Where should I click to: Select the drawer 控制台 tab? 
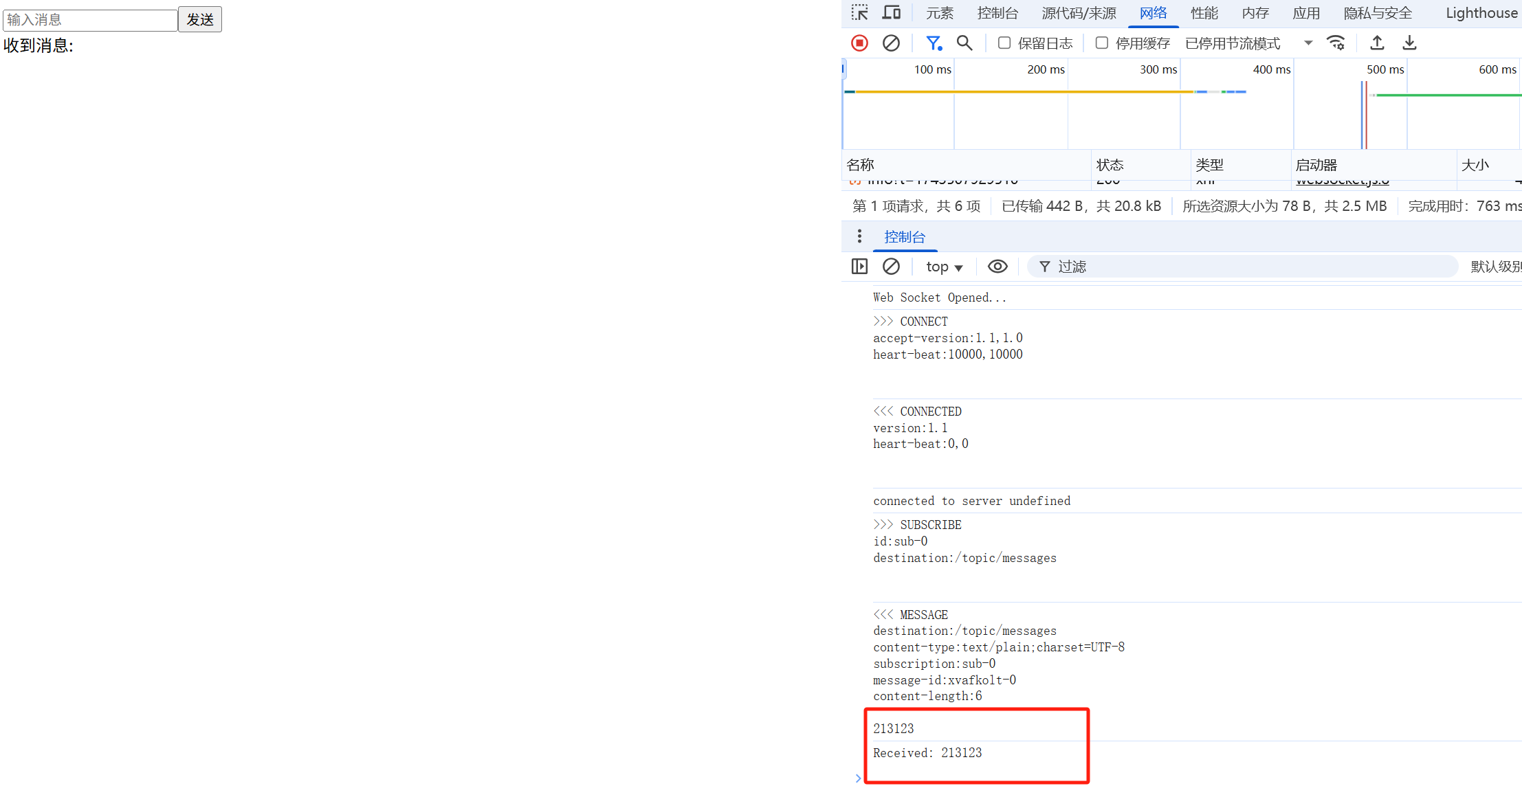905,237
